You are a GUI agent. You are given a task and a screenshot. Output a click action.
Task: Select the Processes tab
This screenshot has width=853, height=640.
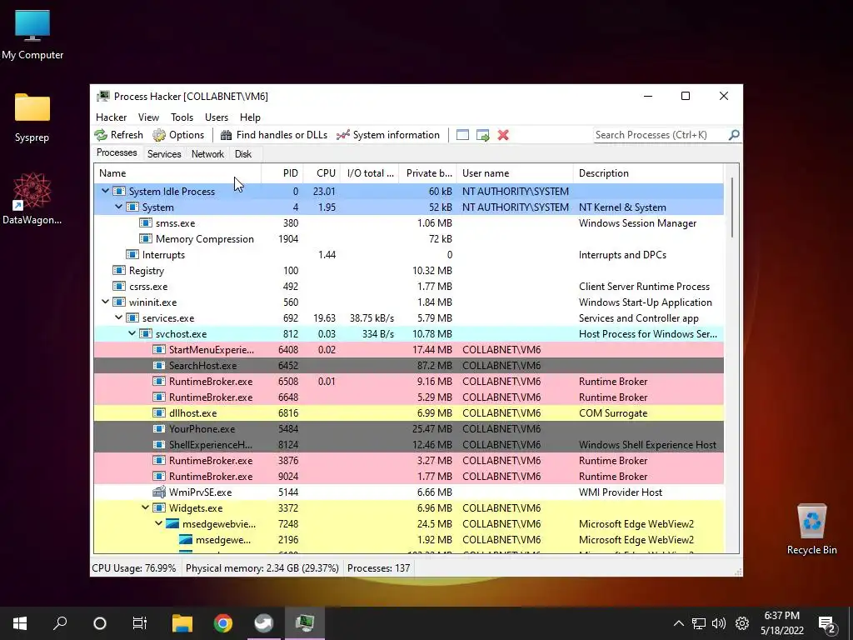(117, 153)
